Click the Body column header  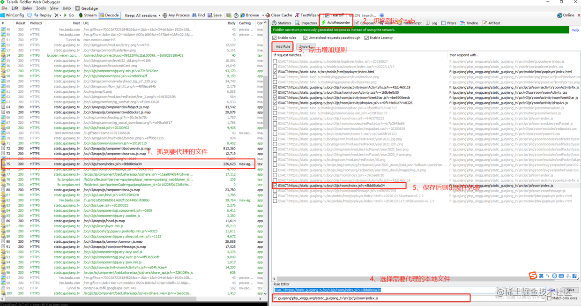point(231,23)
